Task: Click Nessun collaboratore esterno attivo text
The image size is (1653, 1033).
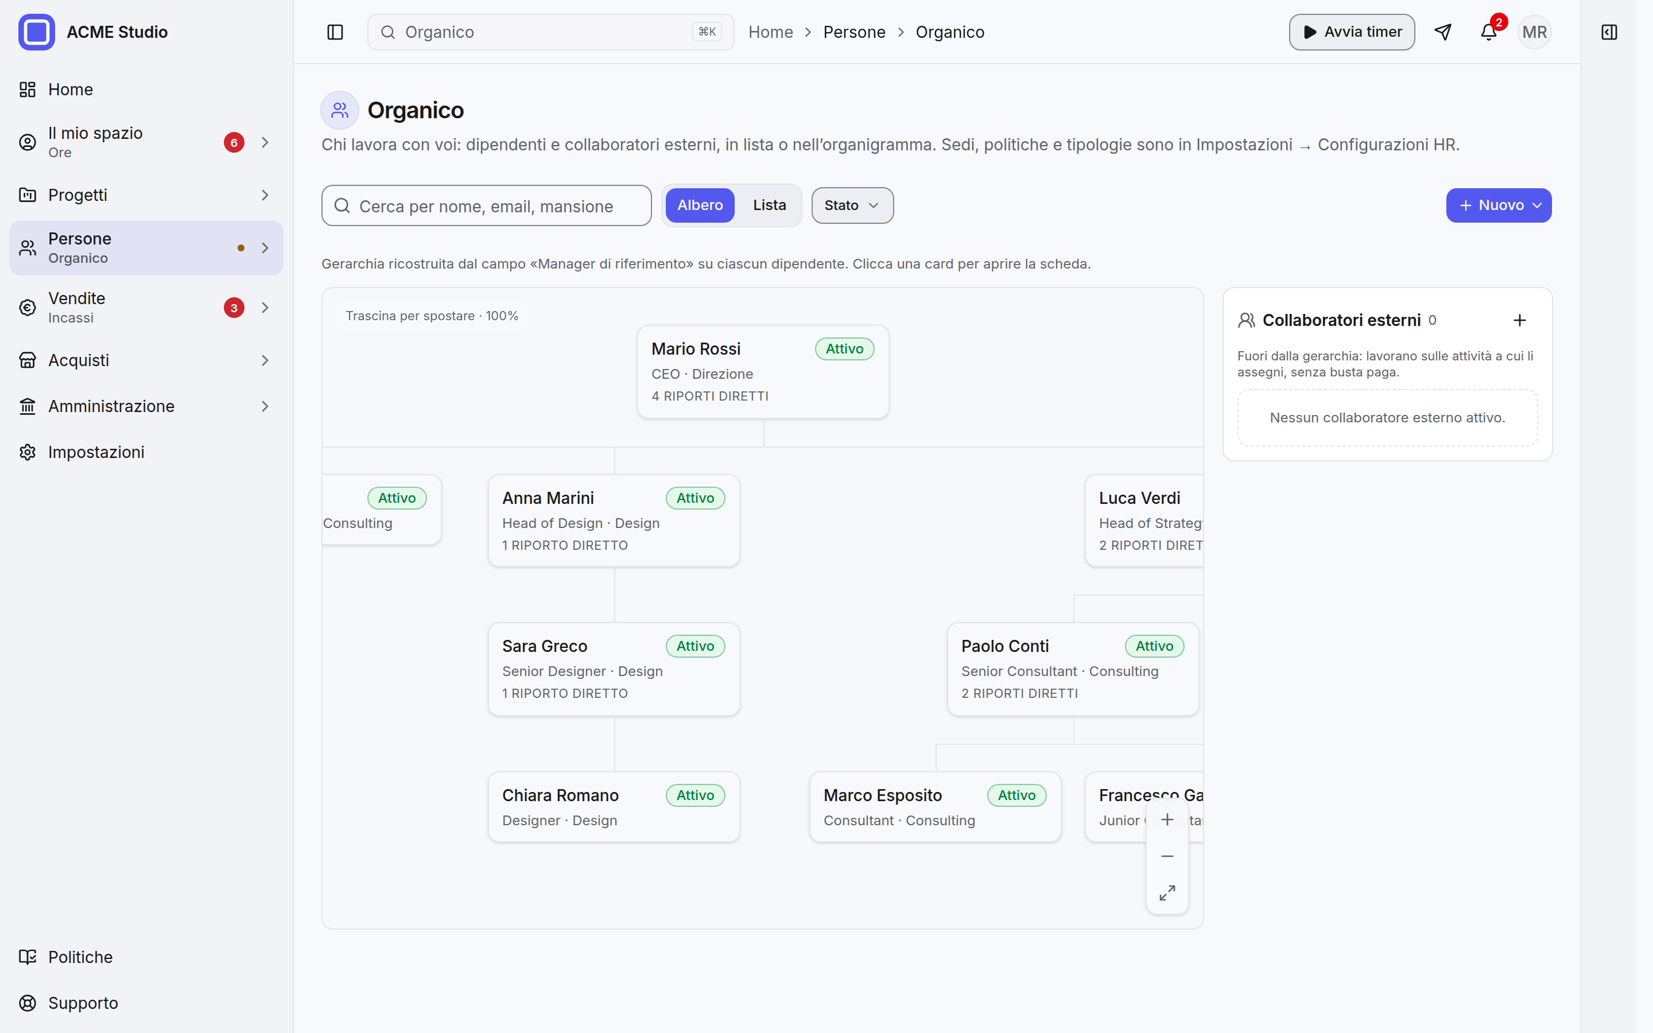Action: point(1387,417)
